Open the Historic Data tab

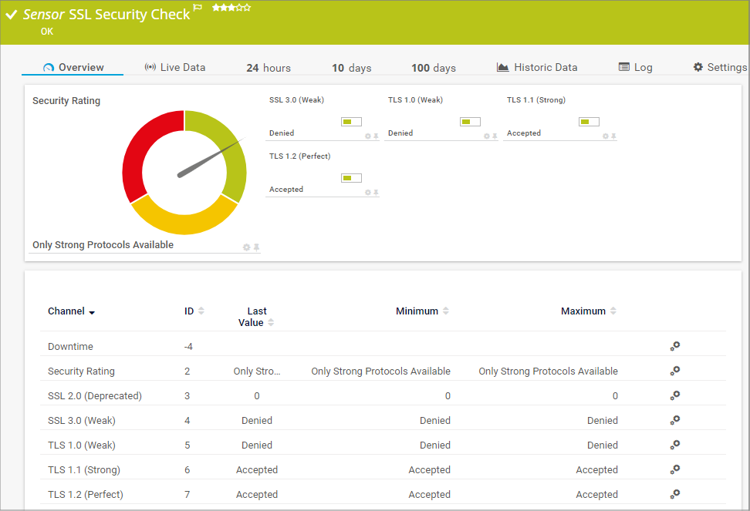(537, 68)
